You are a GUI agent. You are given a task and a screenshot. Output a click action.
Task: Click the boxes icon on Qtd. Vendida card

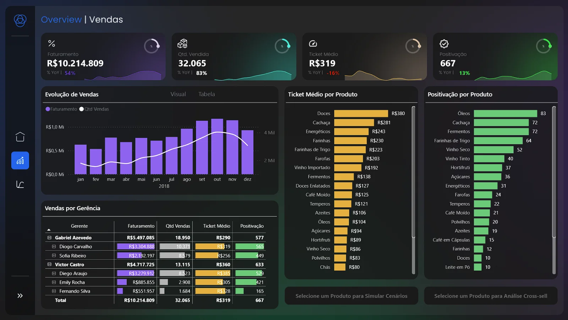(182, 44)
